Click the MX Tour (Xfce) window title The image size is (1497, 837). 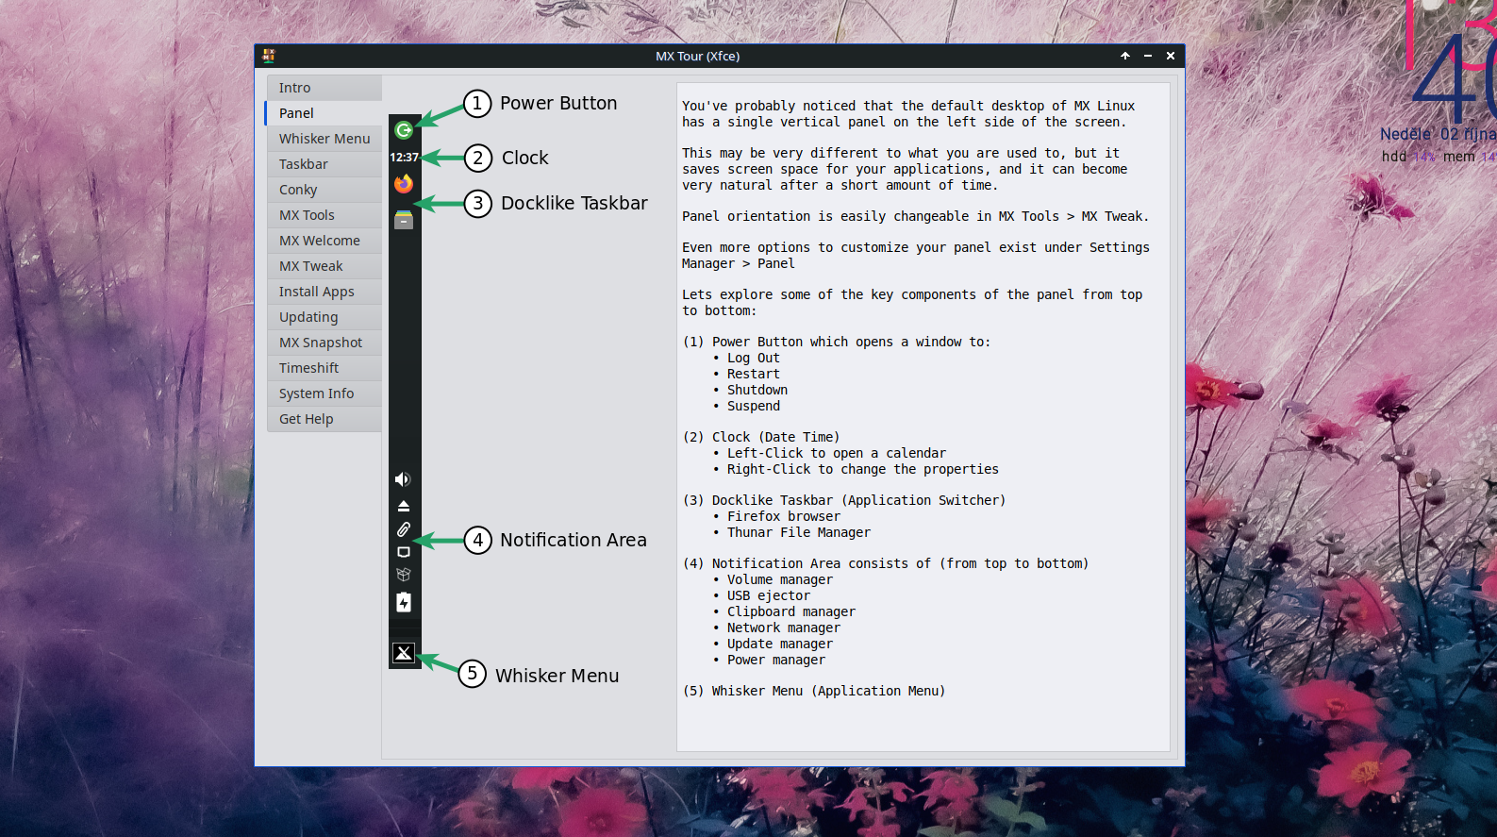698,56
